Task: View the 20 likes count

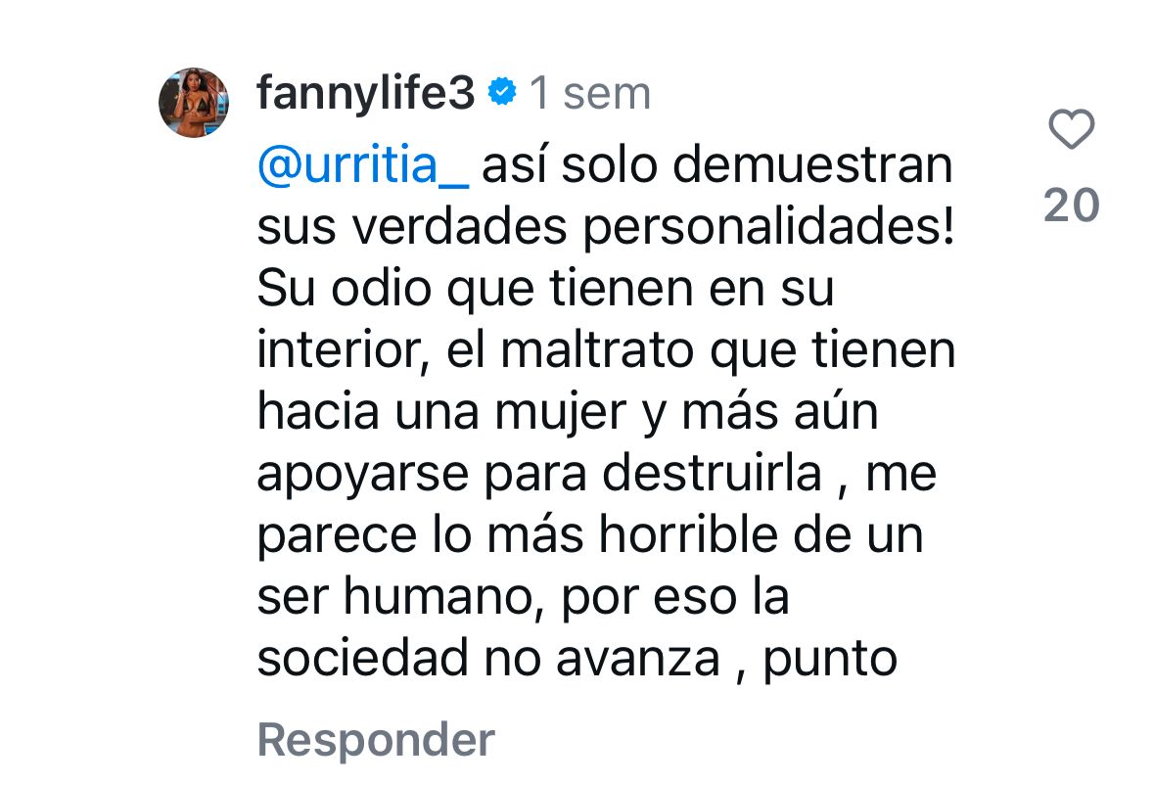Action: coord(1071,206)
